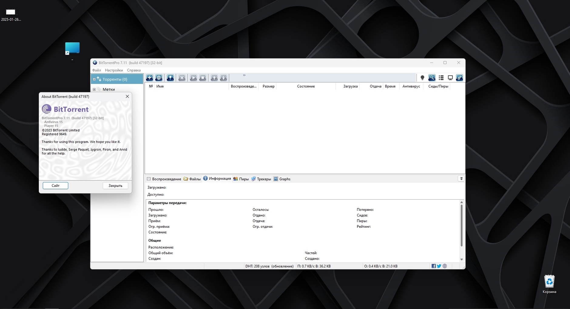Open the Корзина recycle bin icon
The width and height of the screenshot is (570, 309).
point(549,284)
